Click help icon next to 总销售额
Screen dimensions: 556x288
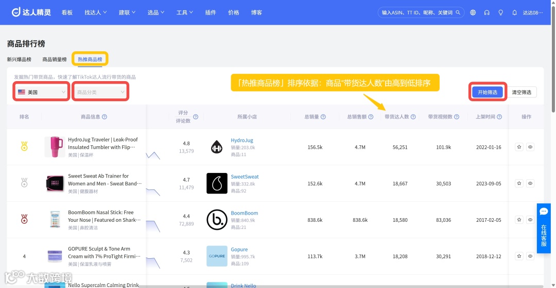pyautogui.click(x=371, y=117)
